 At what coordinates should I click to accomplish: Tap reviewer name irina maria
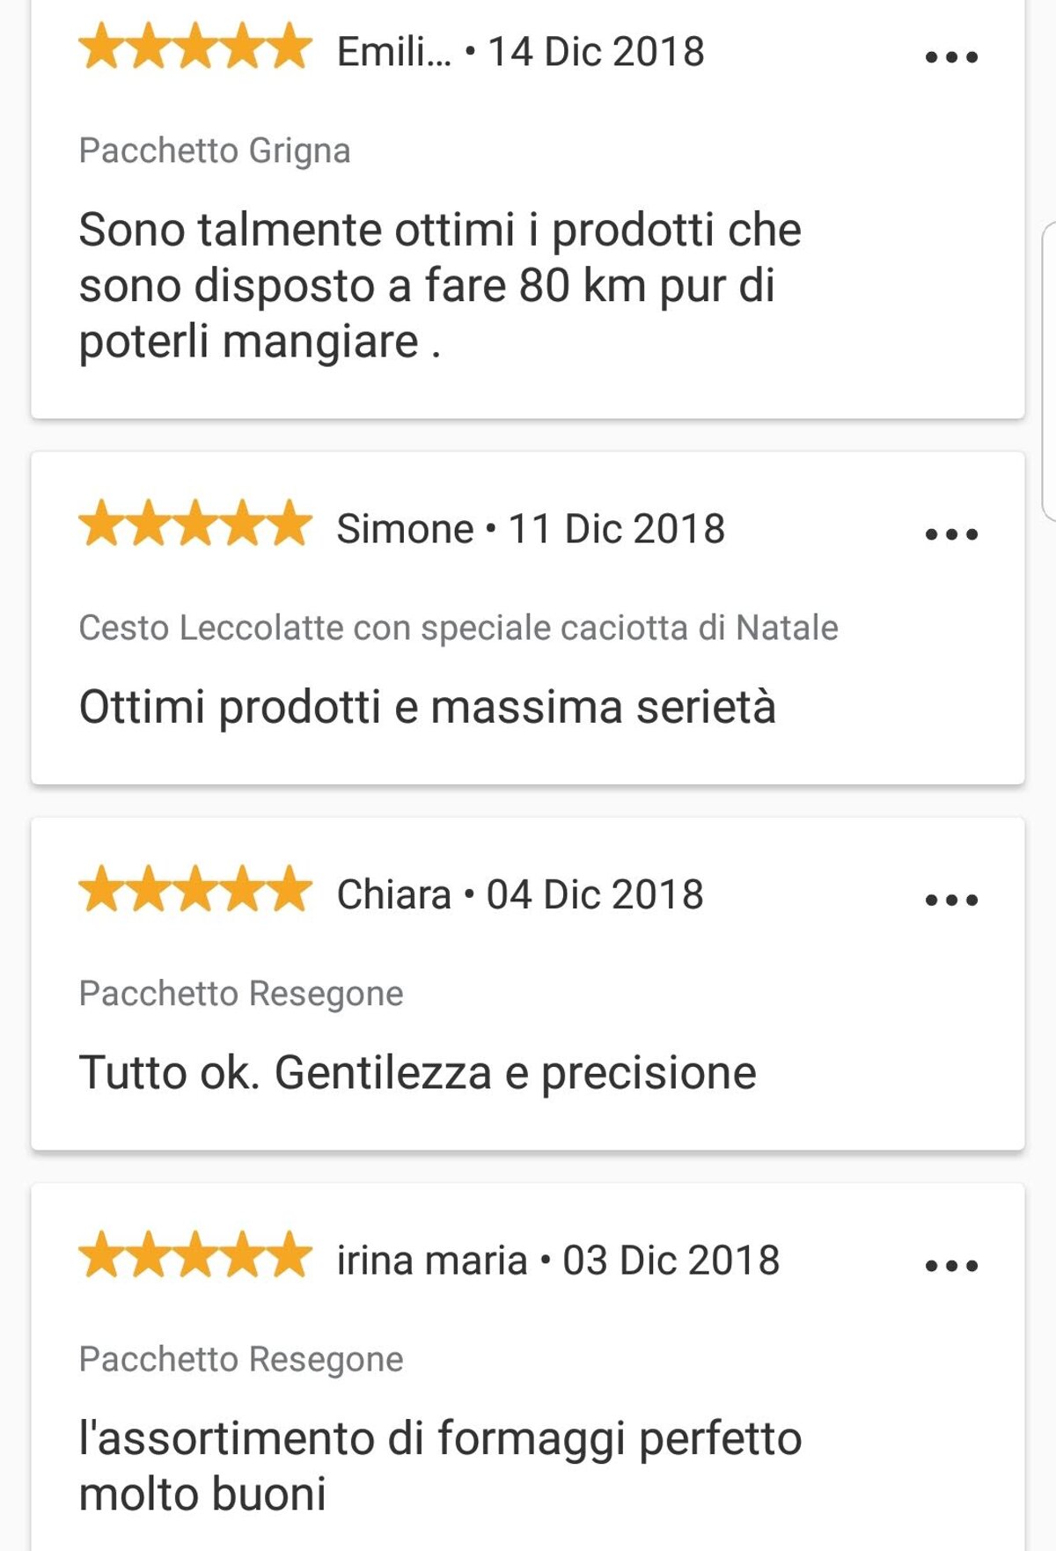[431, 1261]
